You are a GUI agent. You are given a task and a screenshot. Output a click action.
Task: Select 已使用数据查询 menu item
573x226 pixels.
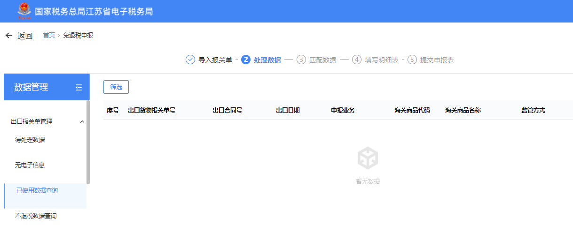37,190
